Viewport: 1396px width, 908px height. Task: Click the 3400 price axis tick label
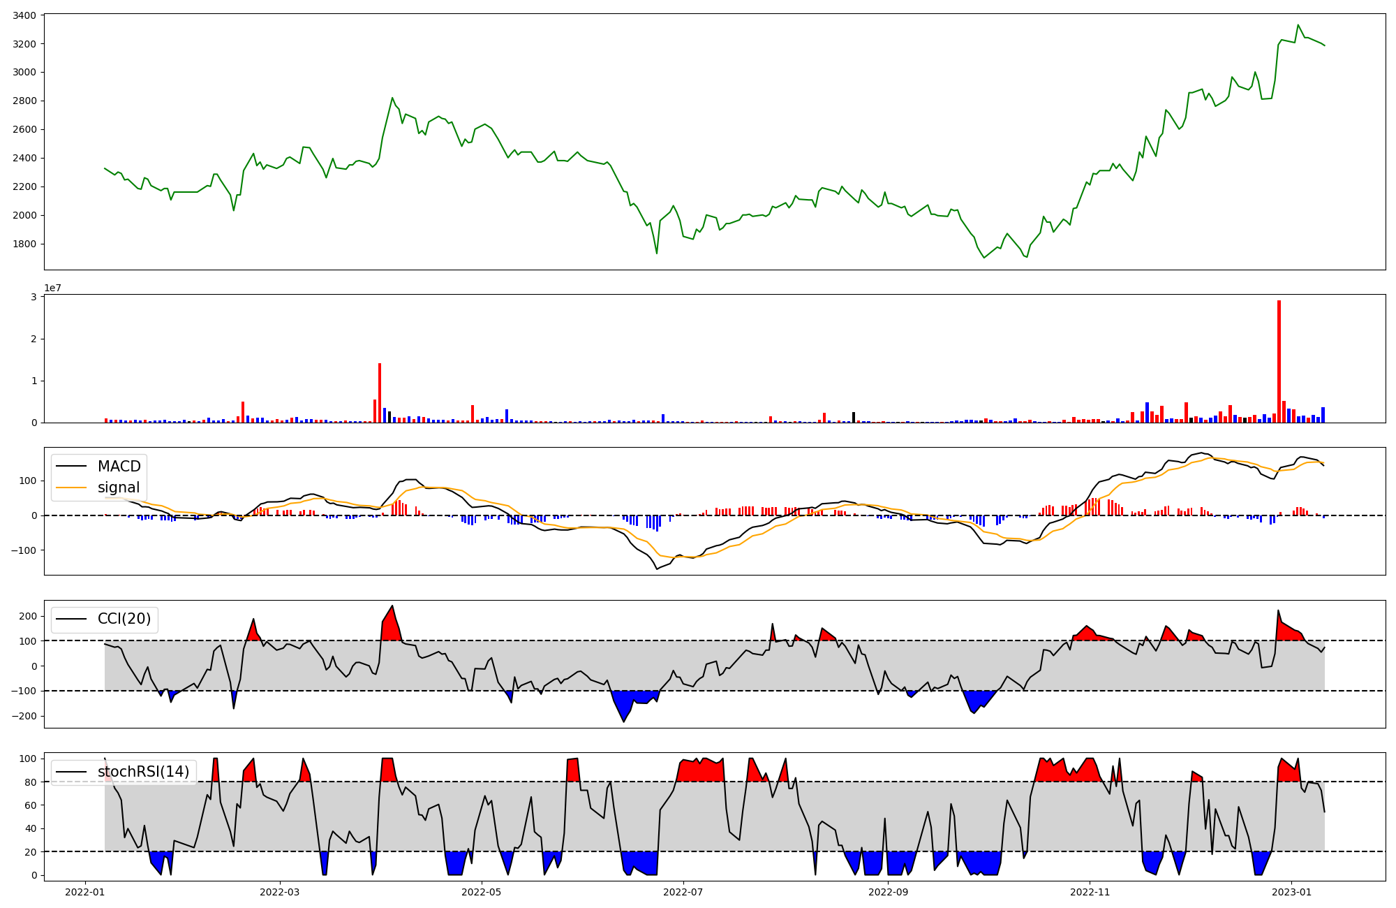tap(25, 15)
